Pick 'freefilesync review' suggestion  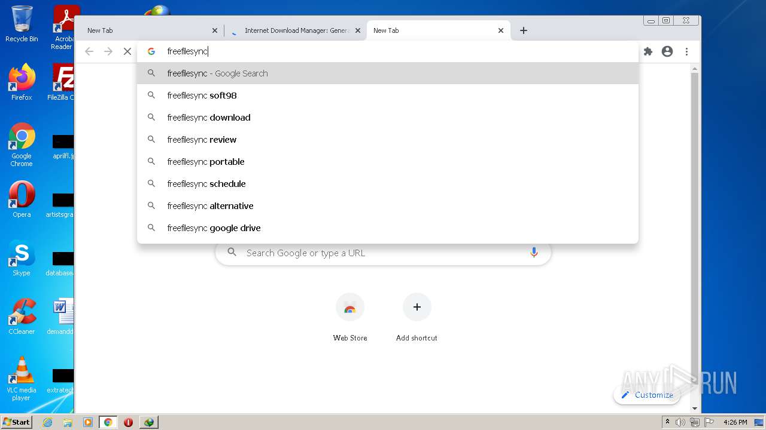click(x=388, y=140)
